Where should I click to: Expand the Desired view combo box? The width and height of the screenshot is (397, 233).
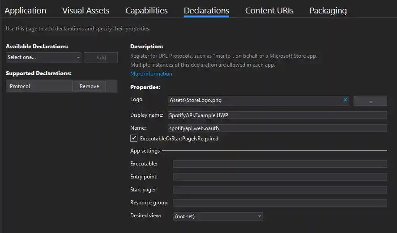coord(218,216)
